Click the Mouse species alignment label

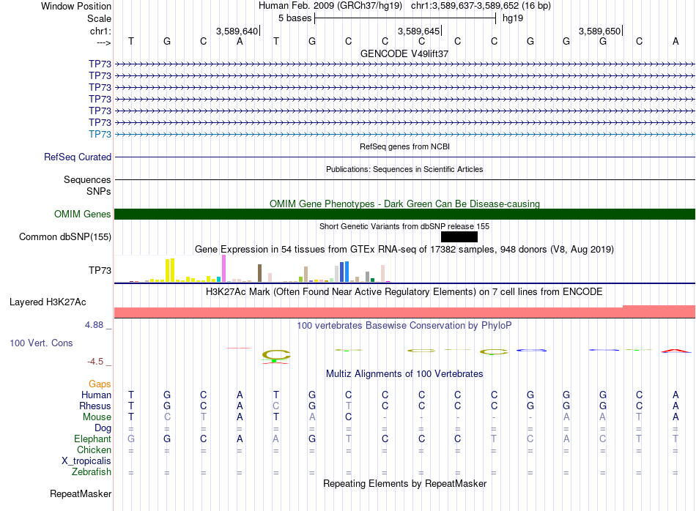pos(97,417)
